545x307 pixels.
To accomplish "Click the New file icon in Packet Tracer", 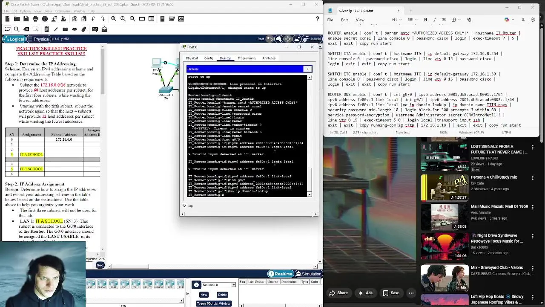I will pos(7,19).
